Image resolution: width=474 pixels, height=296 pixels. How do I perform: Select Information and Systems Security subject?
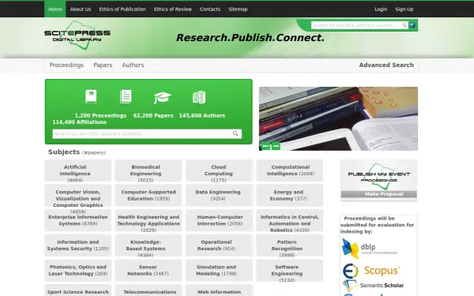[78, 245]
